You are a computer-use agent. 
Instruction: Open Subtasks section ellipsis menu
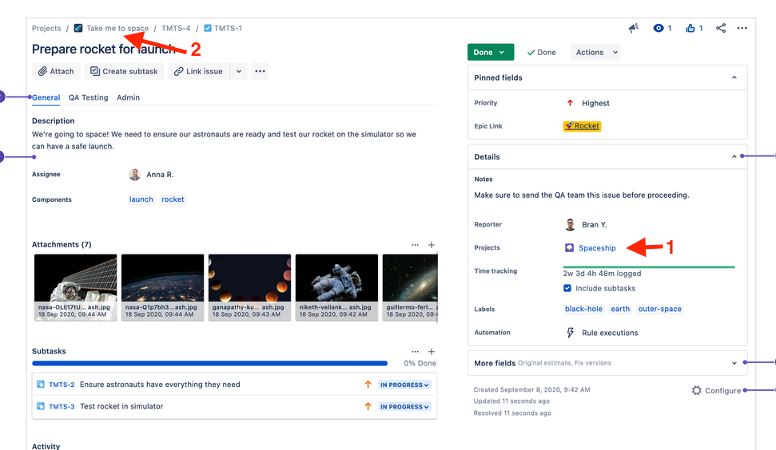[415, 352]
